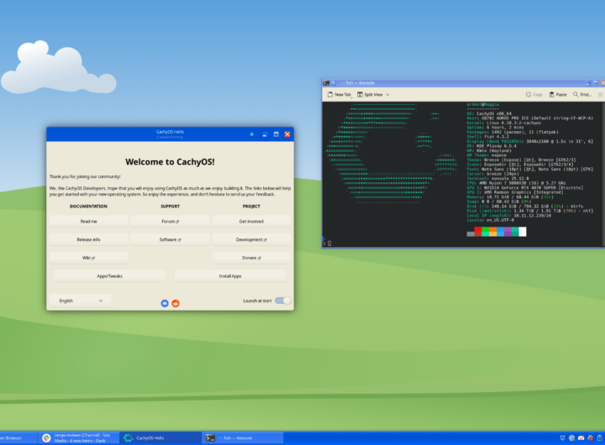
Task: Switch to fish Konsole taskbar entry
Action: click(229, 437)
